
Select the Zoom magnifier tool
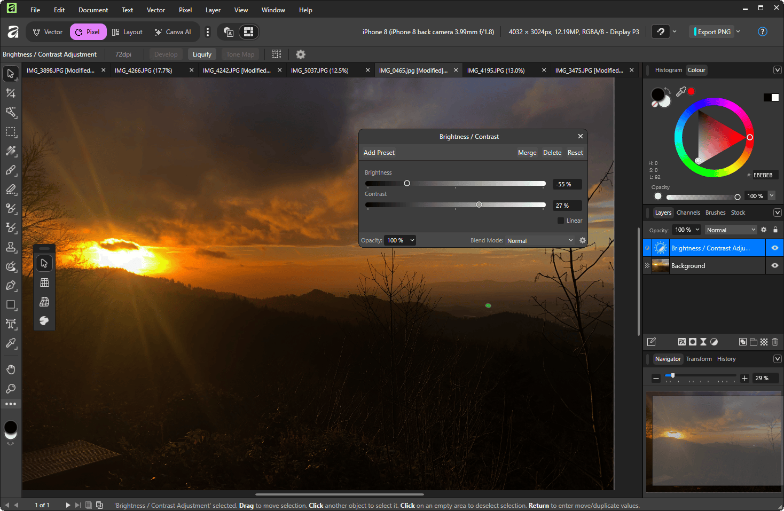[x=11, y=389]
